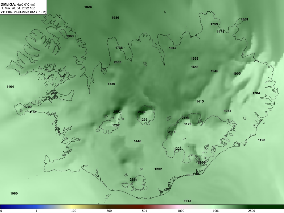Click the 2156 height value
The width and height of the screenshot is (284, 213).
tap(185, 118)
